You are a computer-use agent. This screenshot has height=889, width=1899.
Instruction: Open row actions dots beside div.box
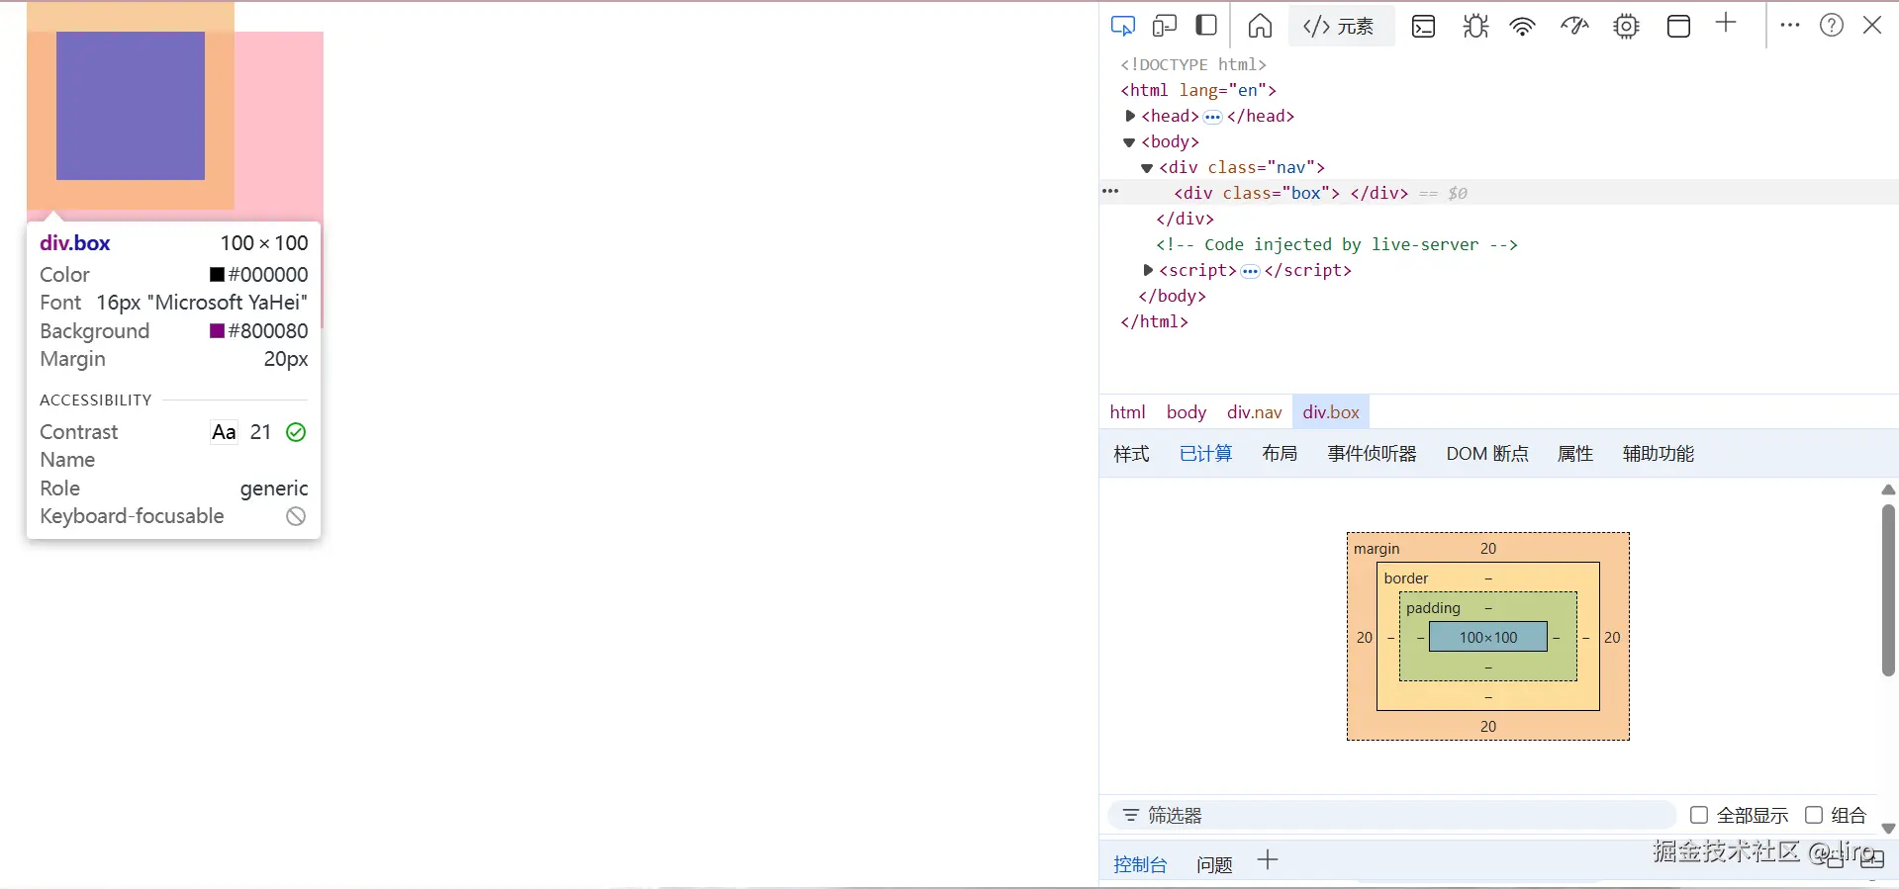click(1110, 191)
